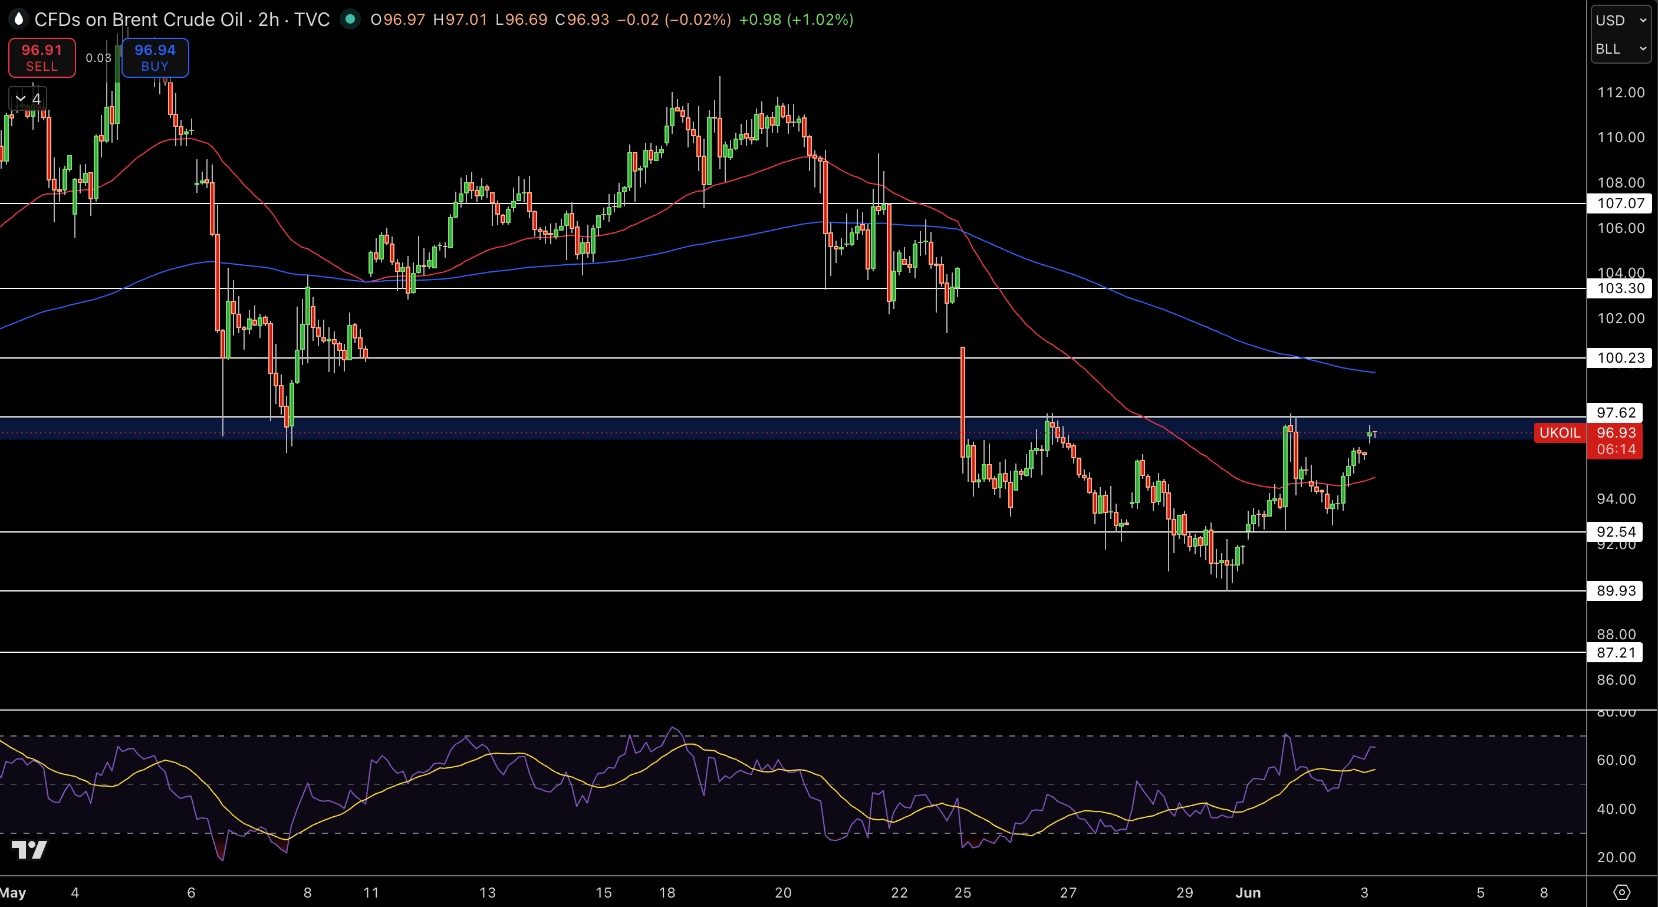Image resolution: width=1658 pixels, height=907 pixels.
Task: Select the 92.54 horizontal line price label
Action: pos(1616,532)
